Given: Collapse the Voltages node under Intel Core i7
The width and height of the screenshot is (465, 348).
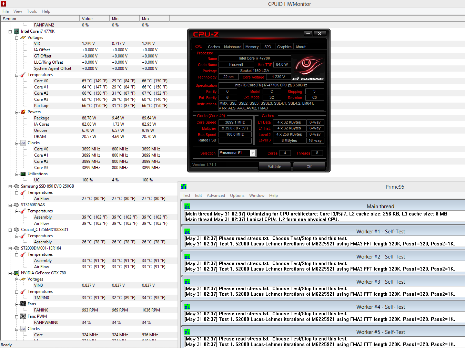Looking at the screenshot, I should [x=17, y=38].
